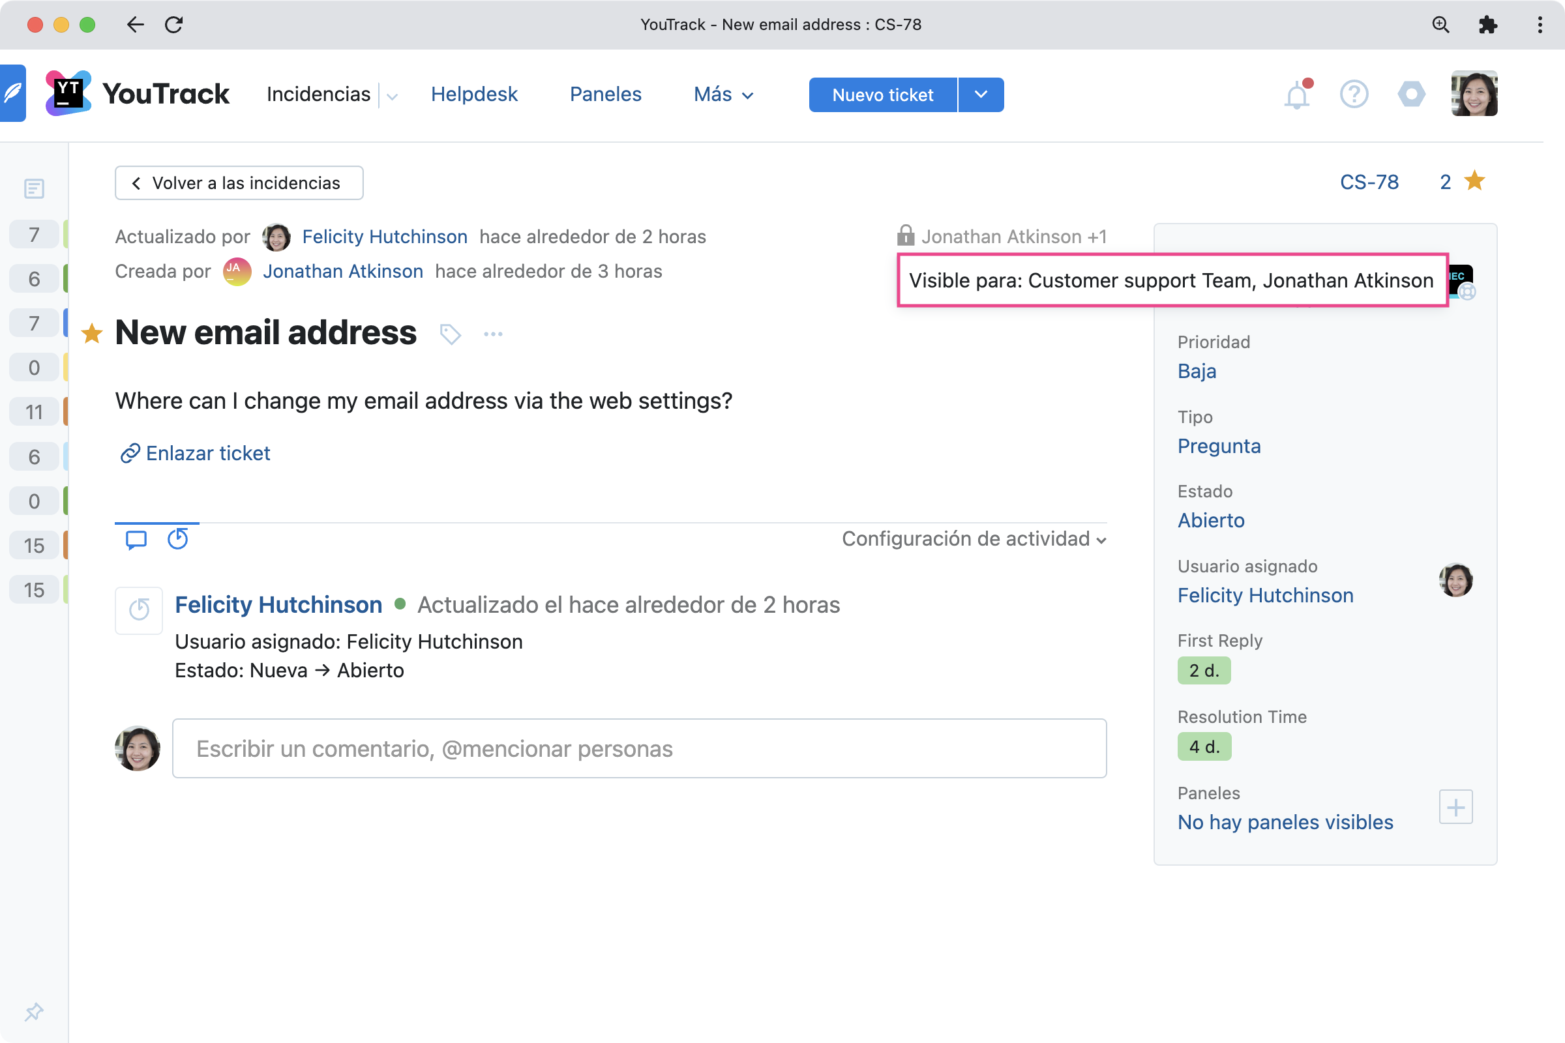Viewport: 1565px width, 1043px height.
Task: Switch to the comments activity tab
Action: click(136, 540)
